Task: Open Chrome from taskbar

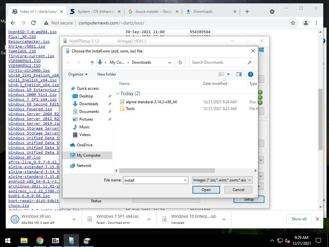Action: click(x=40, y=241)
